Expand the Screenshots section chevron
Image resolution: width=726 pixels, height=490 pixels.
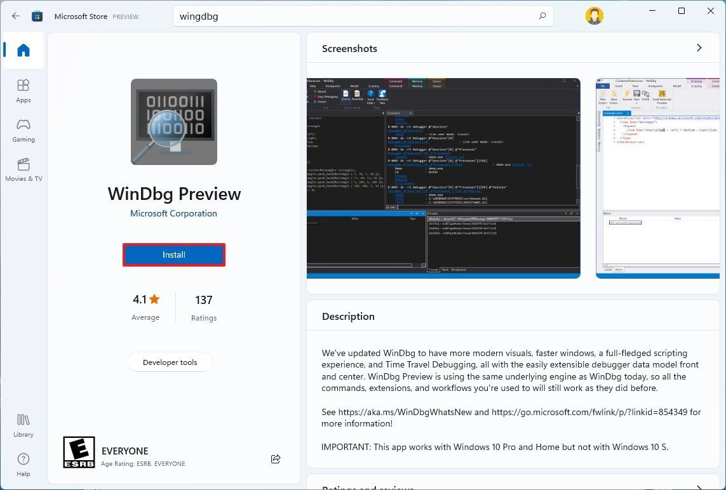(x=699, y=48)
